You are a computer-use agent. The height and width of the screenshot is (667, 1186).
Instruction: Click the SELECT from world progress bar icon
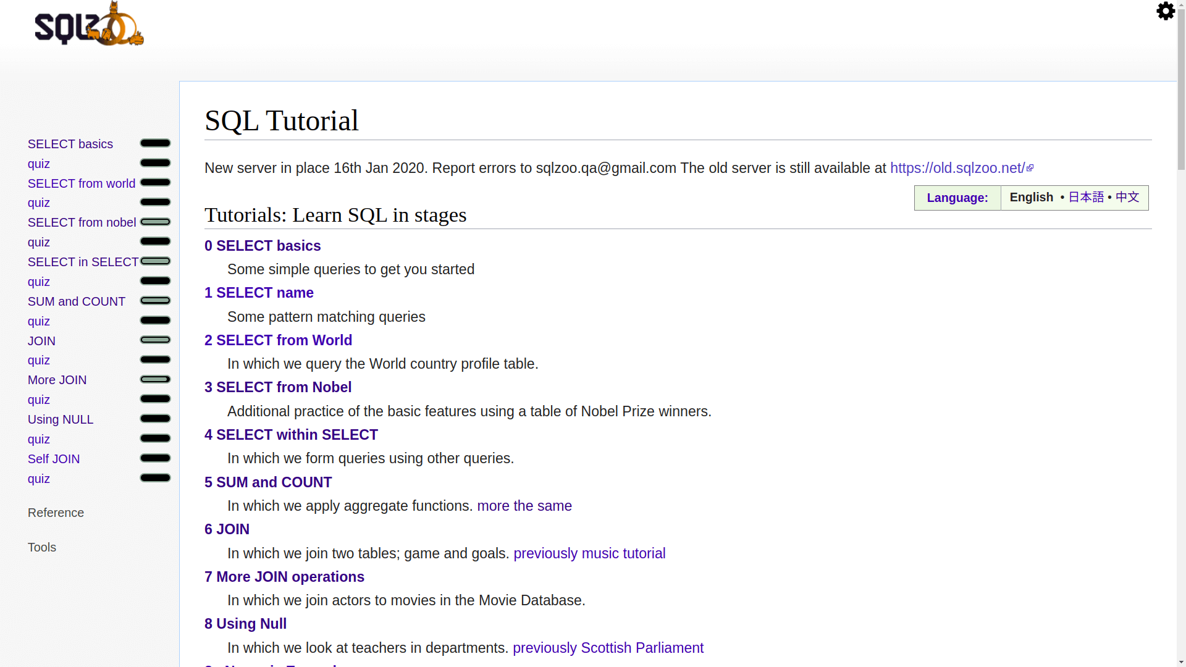[x=155, y=182]
